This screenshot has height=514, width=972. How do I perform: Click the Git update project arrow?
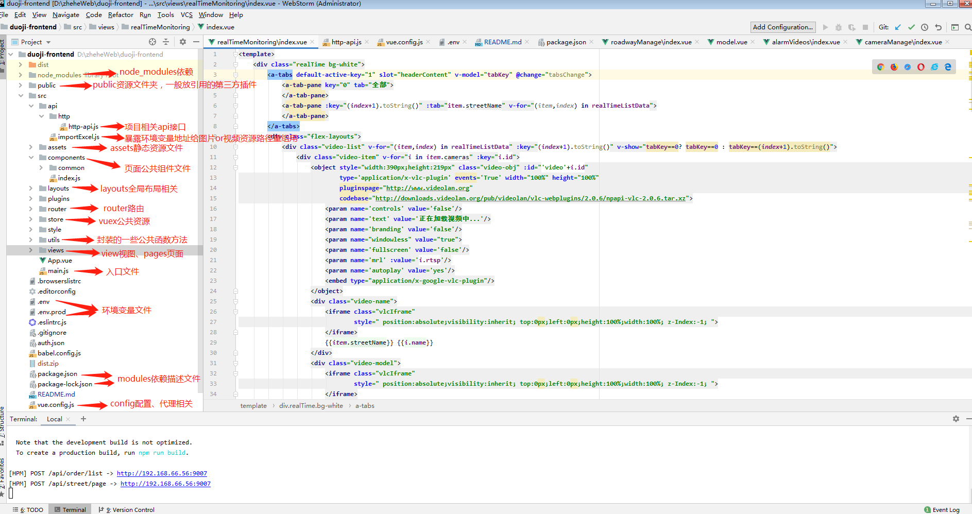click(898, 27)
